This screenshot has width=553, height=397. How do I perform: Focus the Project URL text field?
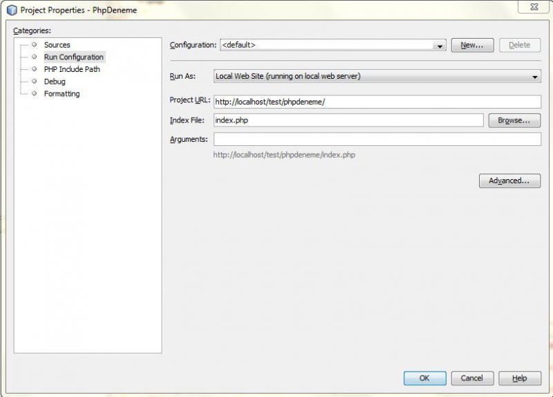tap(377, 102)
